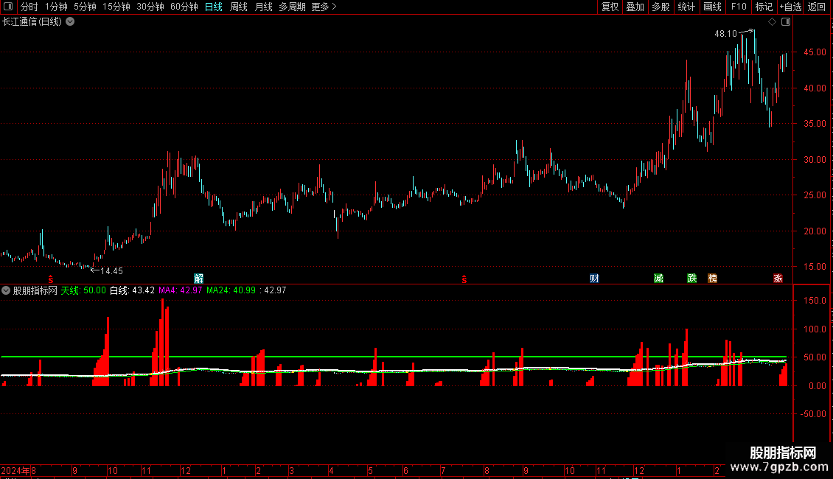Switch to the 周线 weekly tab
This screenshot has height=479, width=833.
pyautogui.click(x=239, y=7)
